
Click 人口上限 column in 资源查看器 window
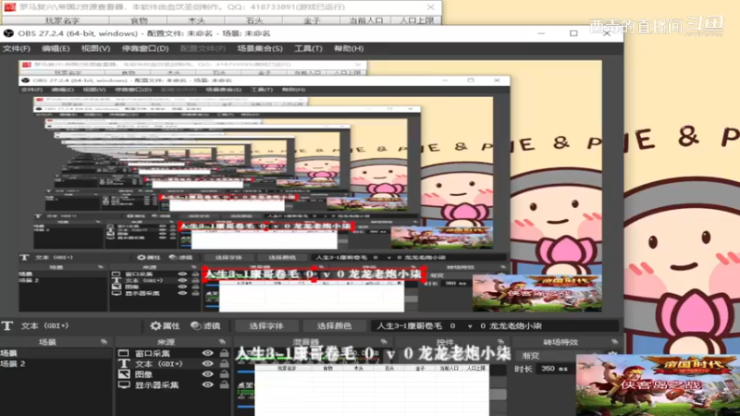pos(415,20)
